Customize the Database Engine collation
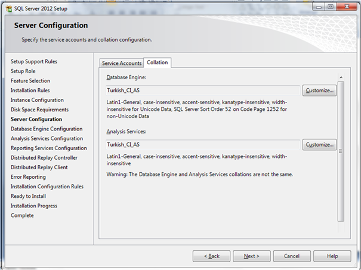361x270 pixels. tap(319, 91)
